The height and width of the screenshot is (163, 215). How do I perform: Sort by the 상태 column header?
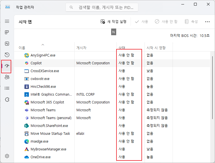click(122, 48)
